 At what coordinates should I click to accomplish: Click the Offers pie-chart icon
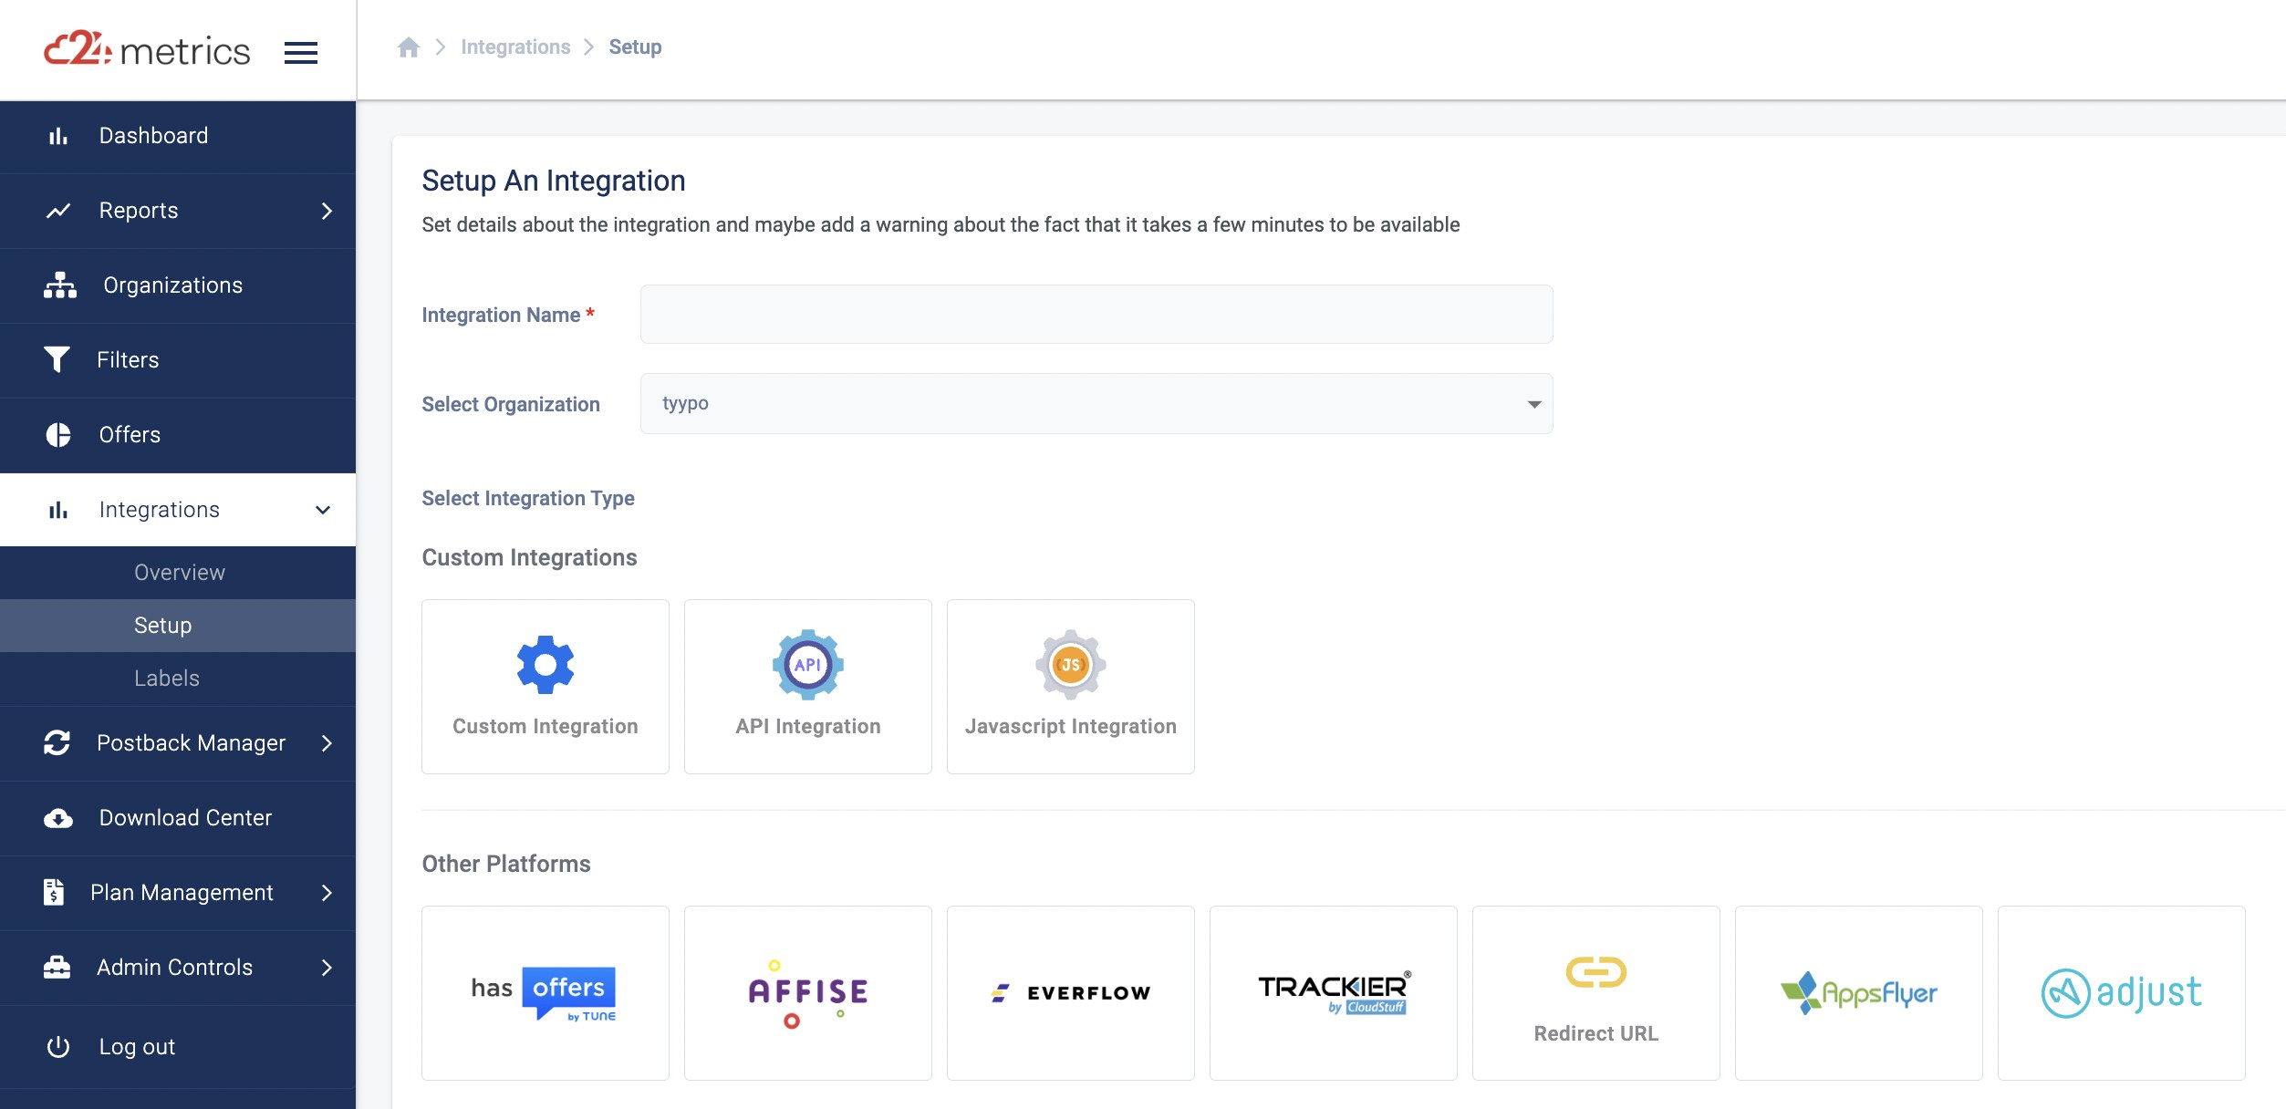coord(57,434)
